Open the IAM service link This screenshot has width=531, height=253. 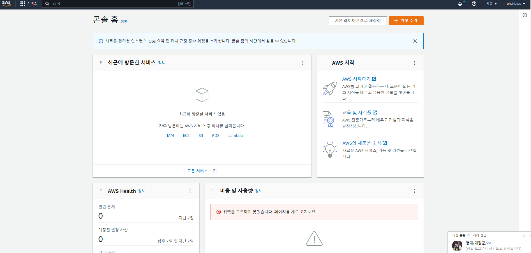tap(170, 135)
